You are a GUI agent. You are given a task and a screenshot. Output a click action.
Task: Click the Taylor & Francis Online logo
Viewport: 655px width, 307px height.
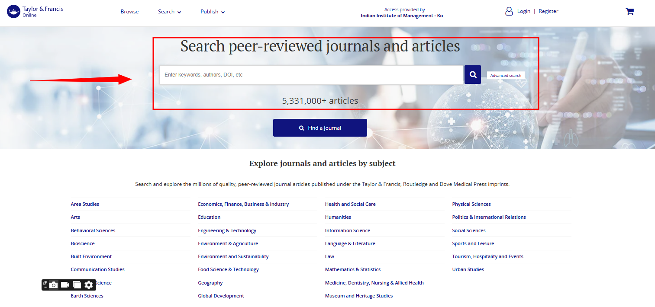point(35,12)
